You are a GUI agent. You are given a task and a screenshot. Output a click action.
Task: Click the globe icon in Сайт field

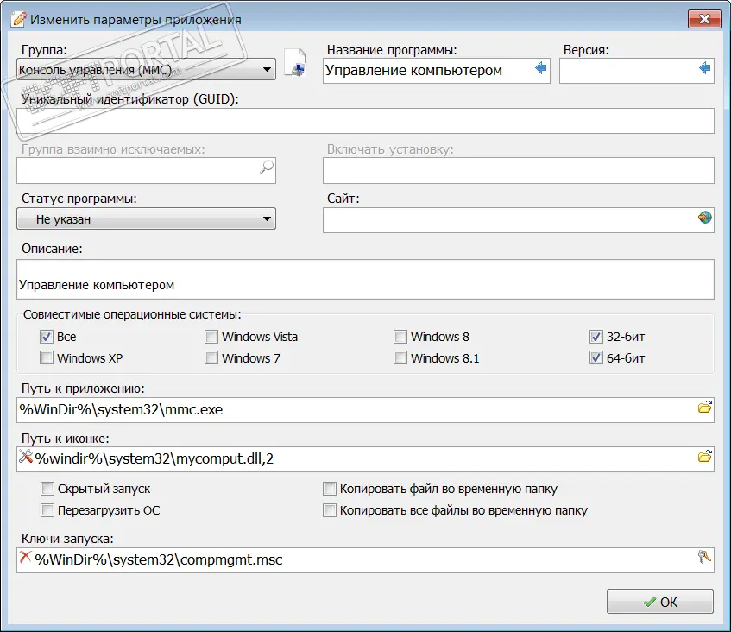click(705, 218)
